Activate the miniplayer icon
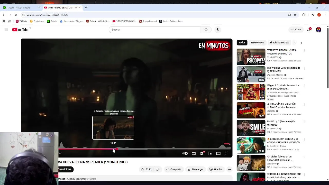Image resolution: width=329 pixels, height=185 pixels. (x=210, y=153)
